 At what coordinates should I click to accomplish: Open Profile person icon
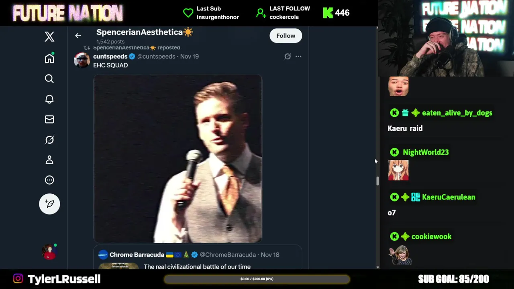pos(49,160)
